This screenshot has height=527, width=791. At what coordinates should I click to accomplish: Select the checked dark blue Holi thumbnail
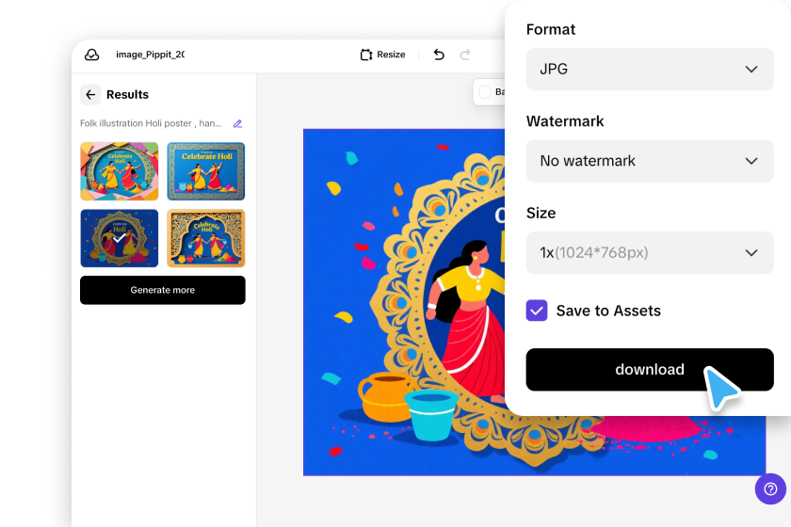click(119, 238)
